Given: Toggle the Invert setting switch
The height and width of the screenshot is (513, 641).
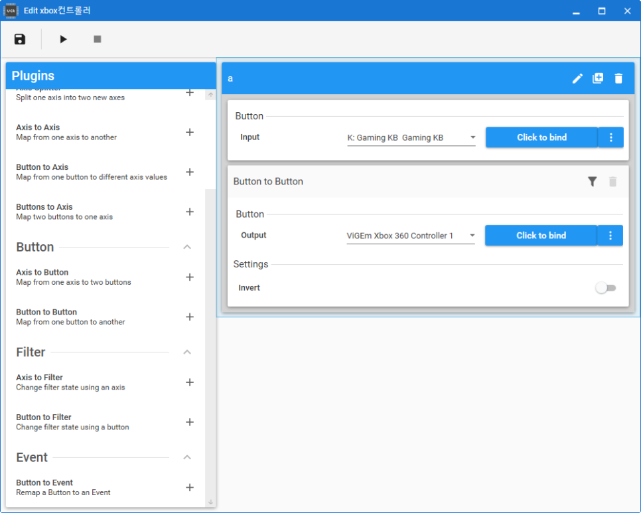Looking at the screenshot, I should (605, 288).
